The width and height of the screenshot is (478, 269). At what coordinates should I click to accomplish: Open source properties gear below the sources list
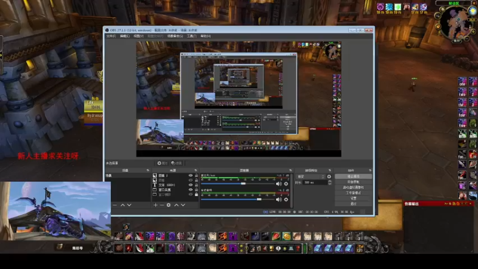point(168,205)
